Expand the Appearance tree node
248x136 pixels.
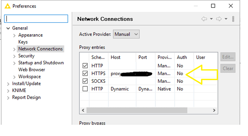[x=14, y=35]
